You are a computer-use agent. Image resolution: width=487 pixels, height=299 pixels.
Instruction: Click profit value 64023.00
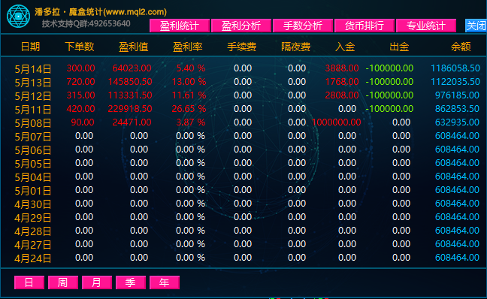pyautogui.click(x=132, y=68)
